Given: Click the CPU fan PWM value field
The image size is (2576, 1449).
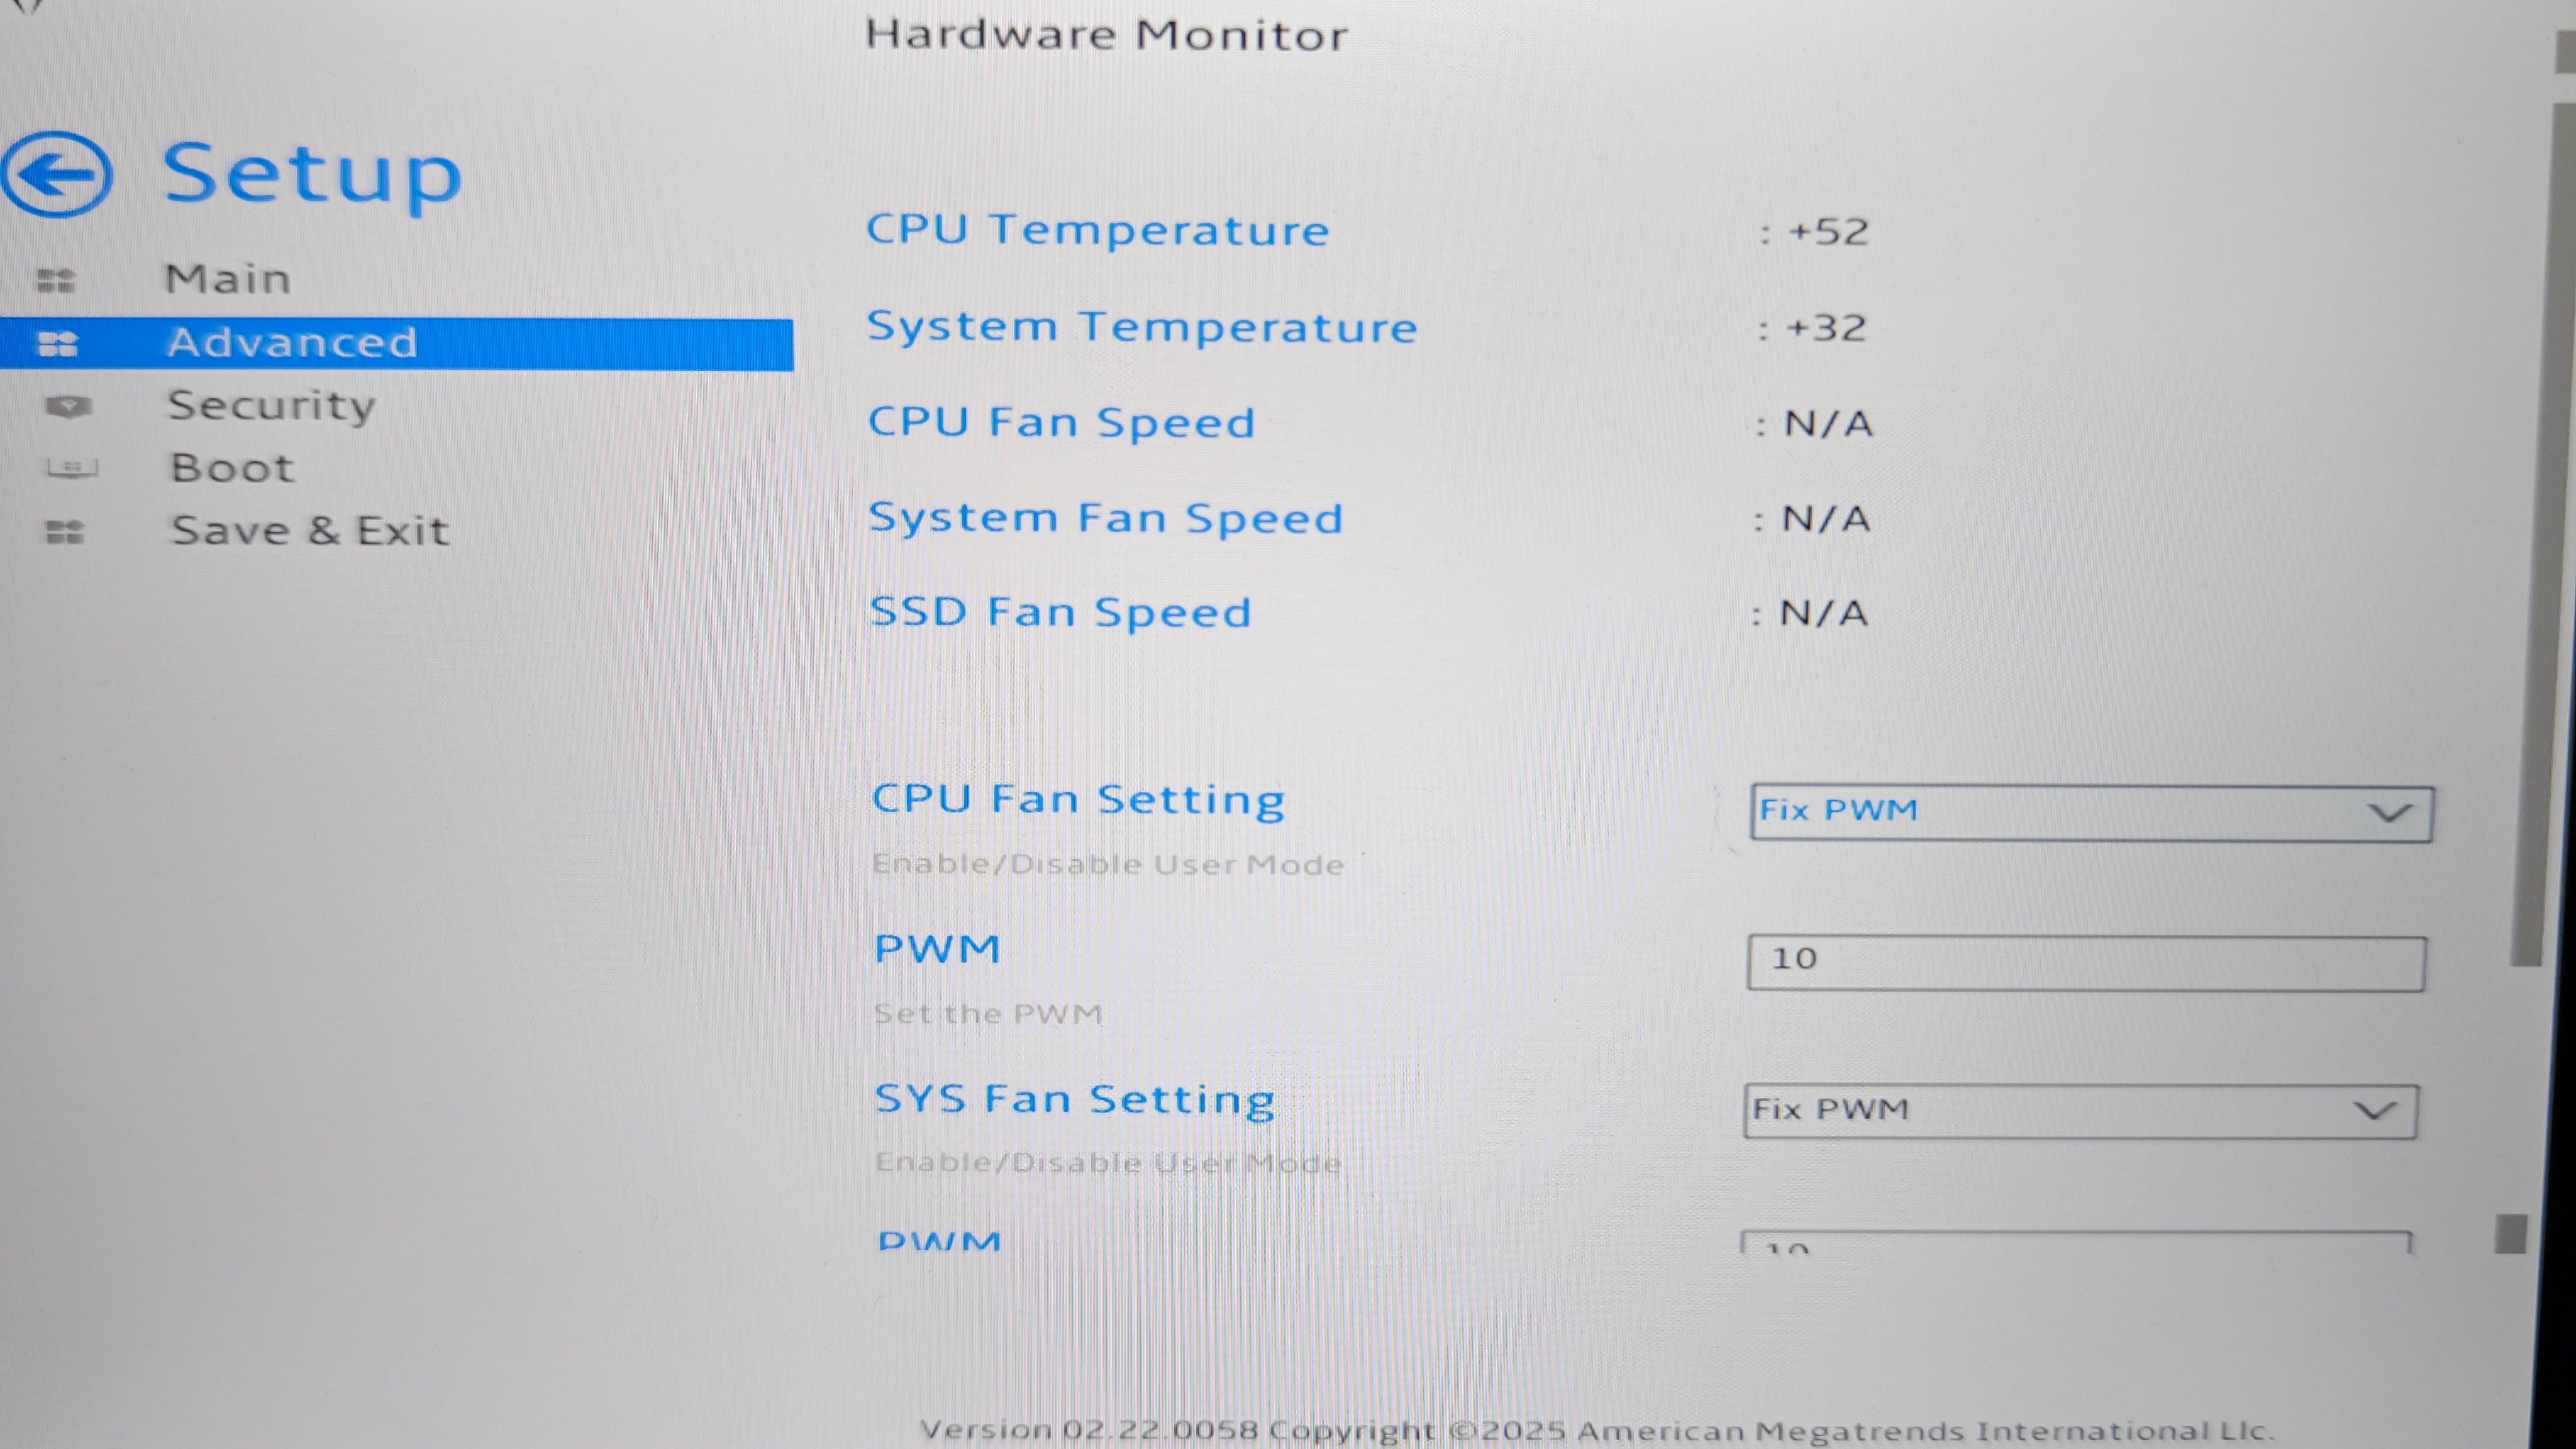Looking at the screenshot, I should 2086,962.
